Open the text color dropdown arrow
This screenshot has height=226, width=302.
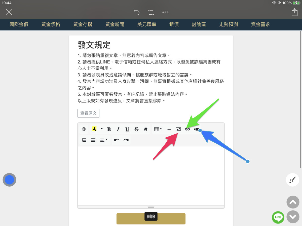(102, 129)
